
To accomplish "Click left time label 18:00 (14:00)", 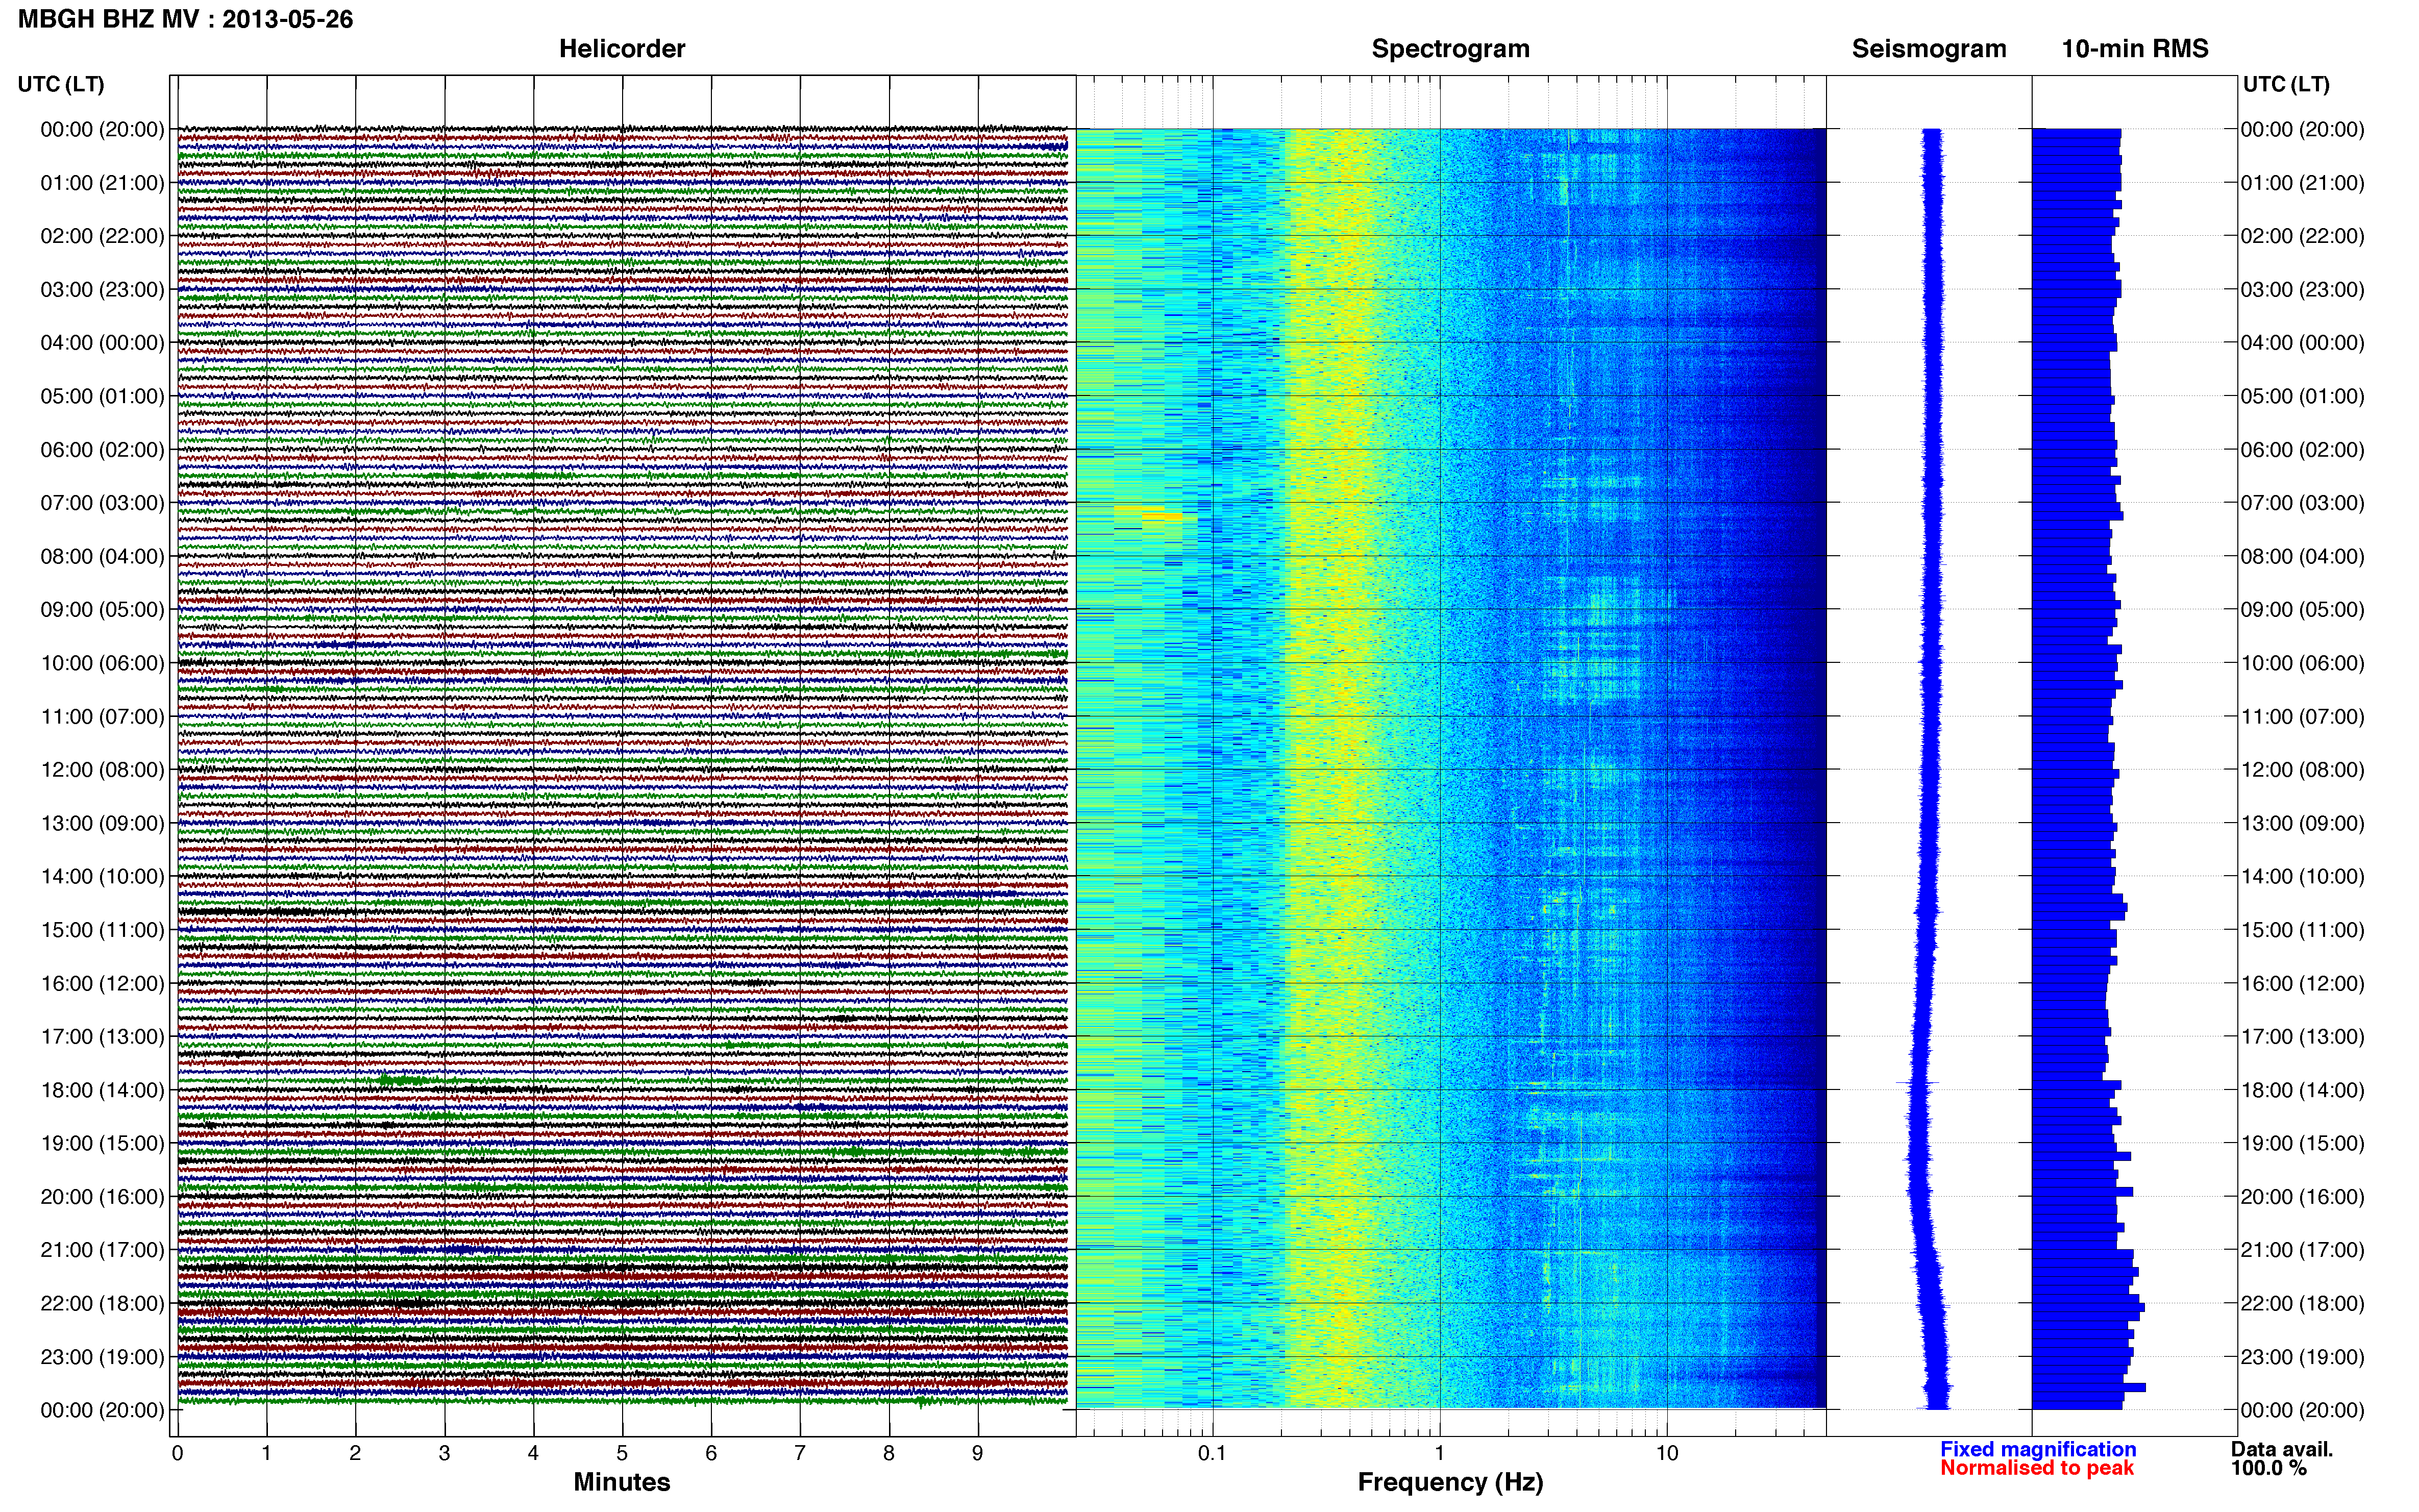I will coord(102,1090).
